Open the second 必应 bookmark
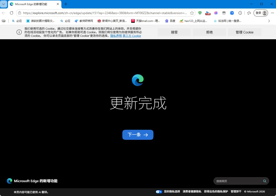Image resolution: width=276 pixels, height=196 pixels. click(x=65, y=21)
